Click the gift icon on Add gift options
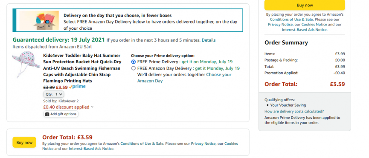Image resolution: width=369 pixels, height=158 pixels. pos(47,114)
